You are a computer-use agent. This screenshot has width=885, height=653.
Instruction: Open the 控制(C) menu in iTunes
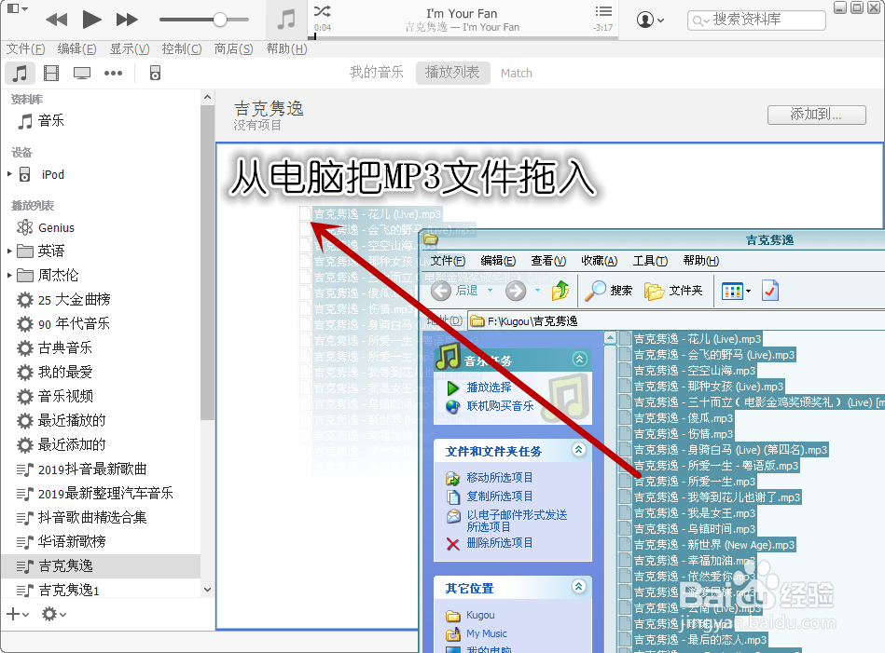tap(181, 49)
